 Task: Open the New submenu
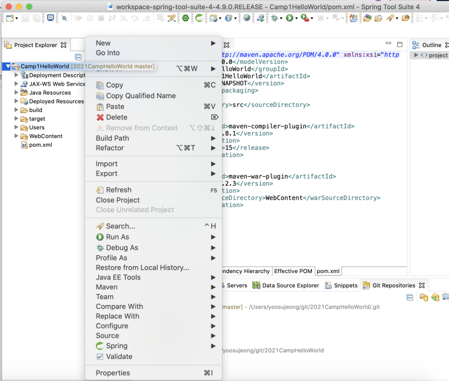click(153, 43)
